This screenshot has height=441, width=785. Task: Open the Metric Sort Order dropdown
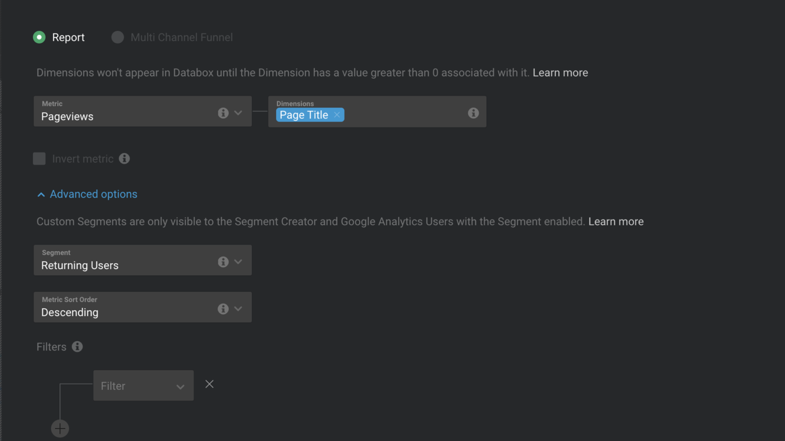point(238,308)
